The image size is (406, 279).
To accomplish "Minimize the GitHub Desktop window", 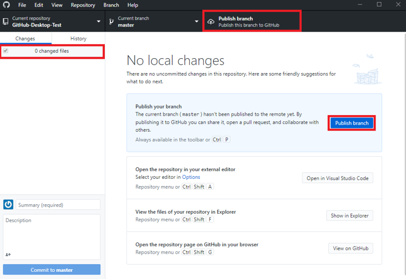I will point(360,4).
